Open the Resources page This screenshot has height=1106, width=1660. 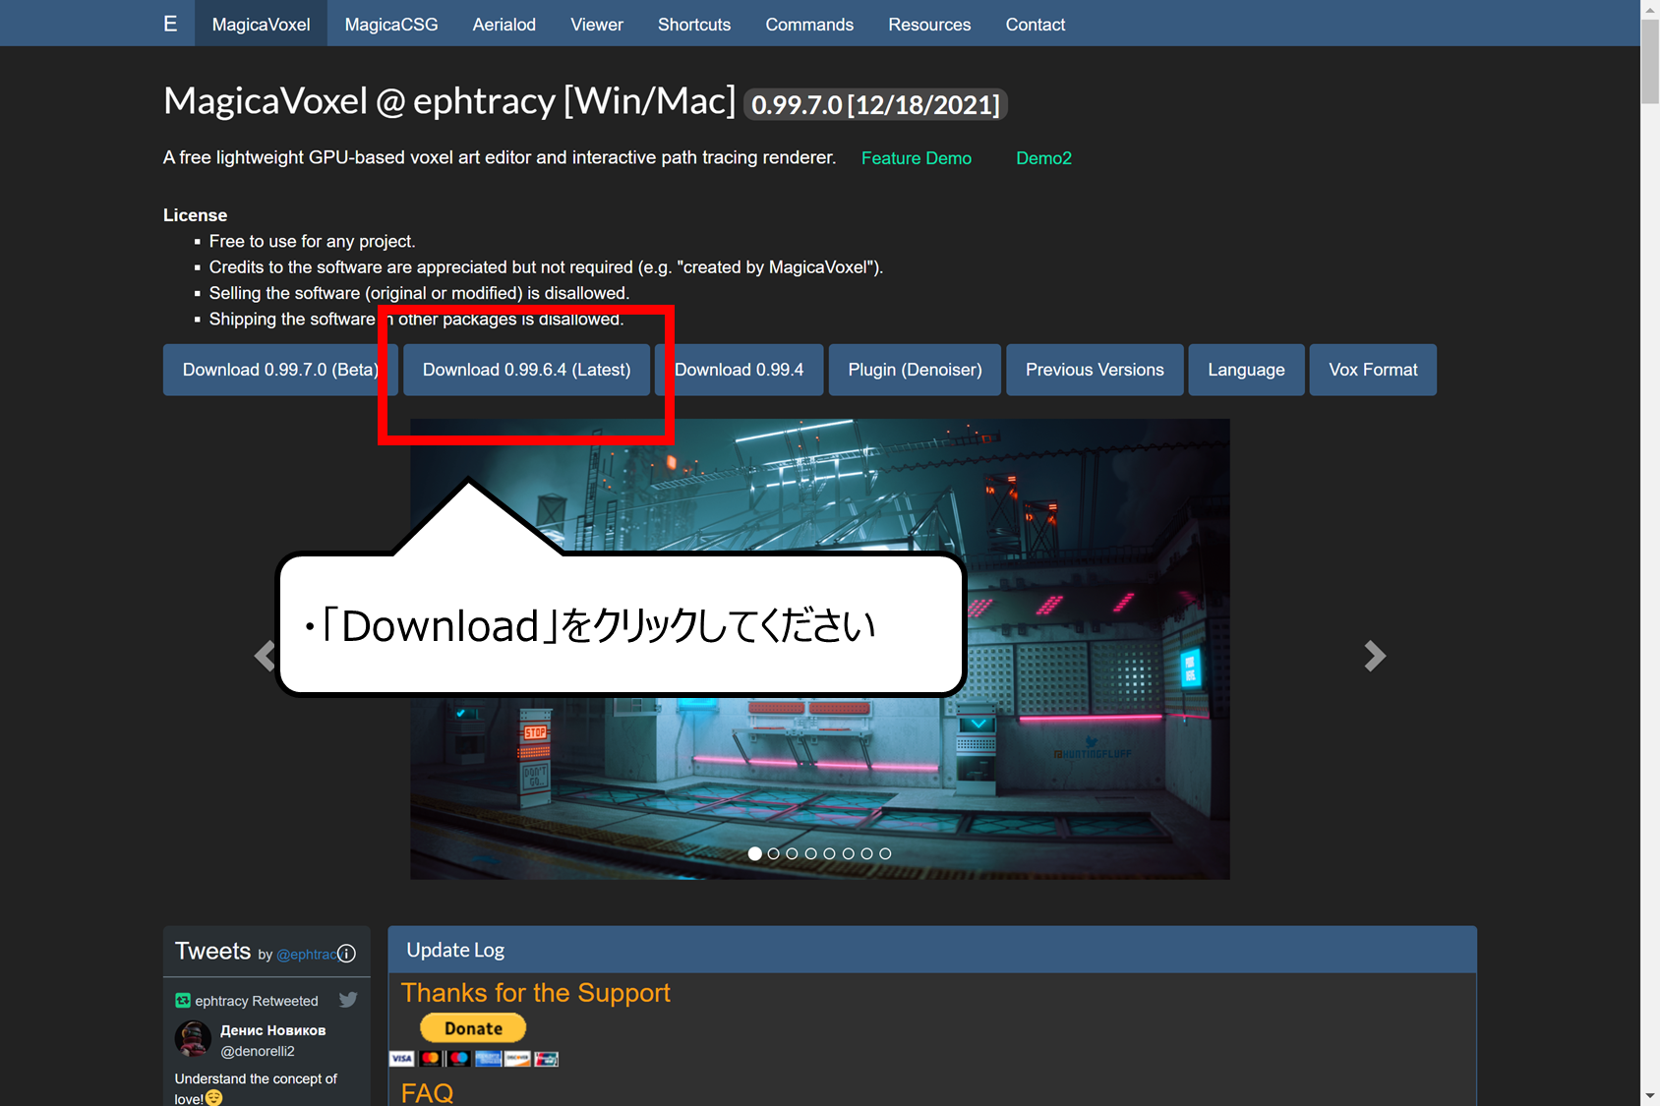[929, 24]
